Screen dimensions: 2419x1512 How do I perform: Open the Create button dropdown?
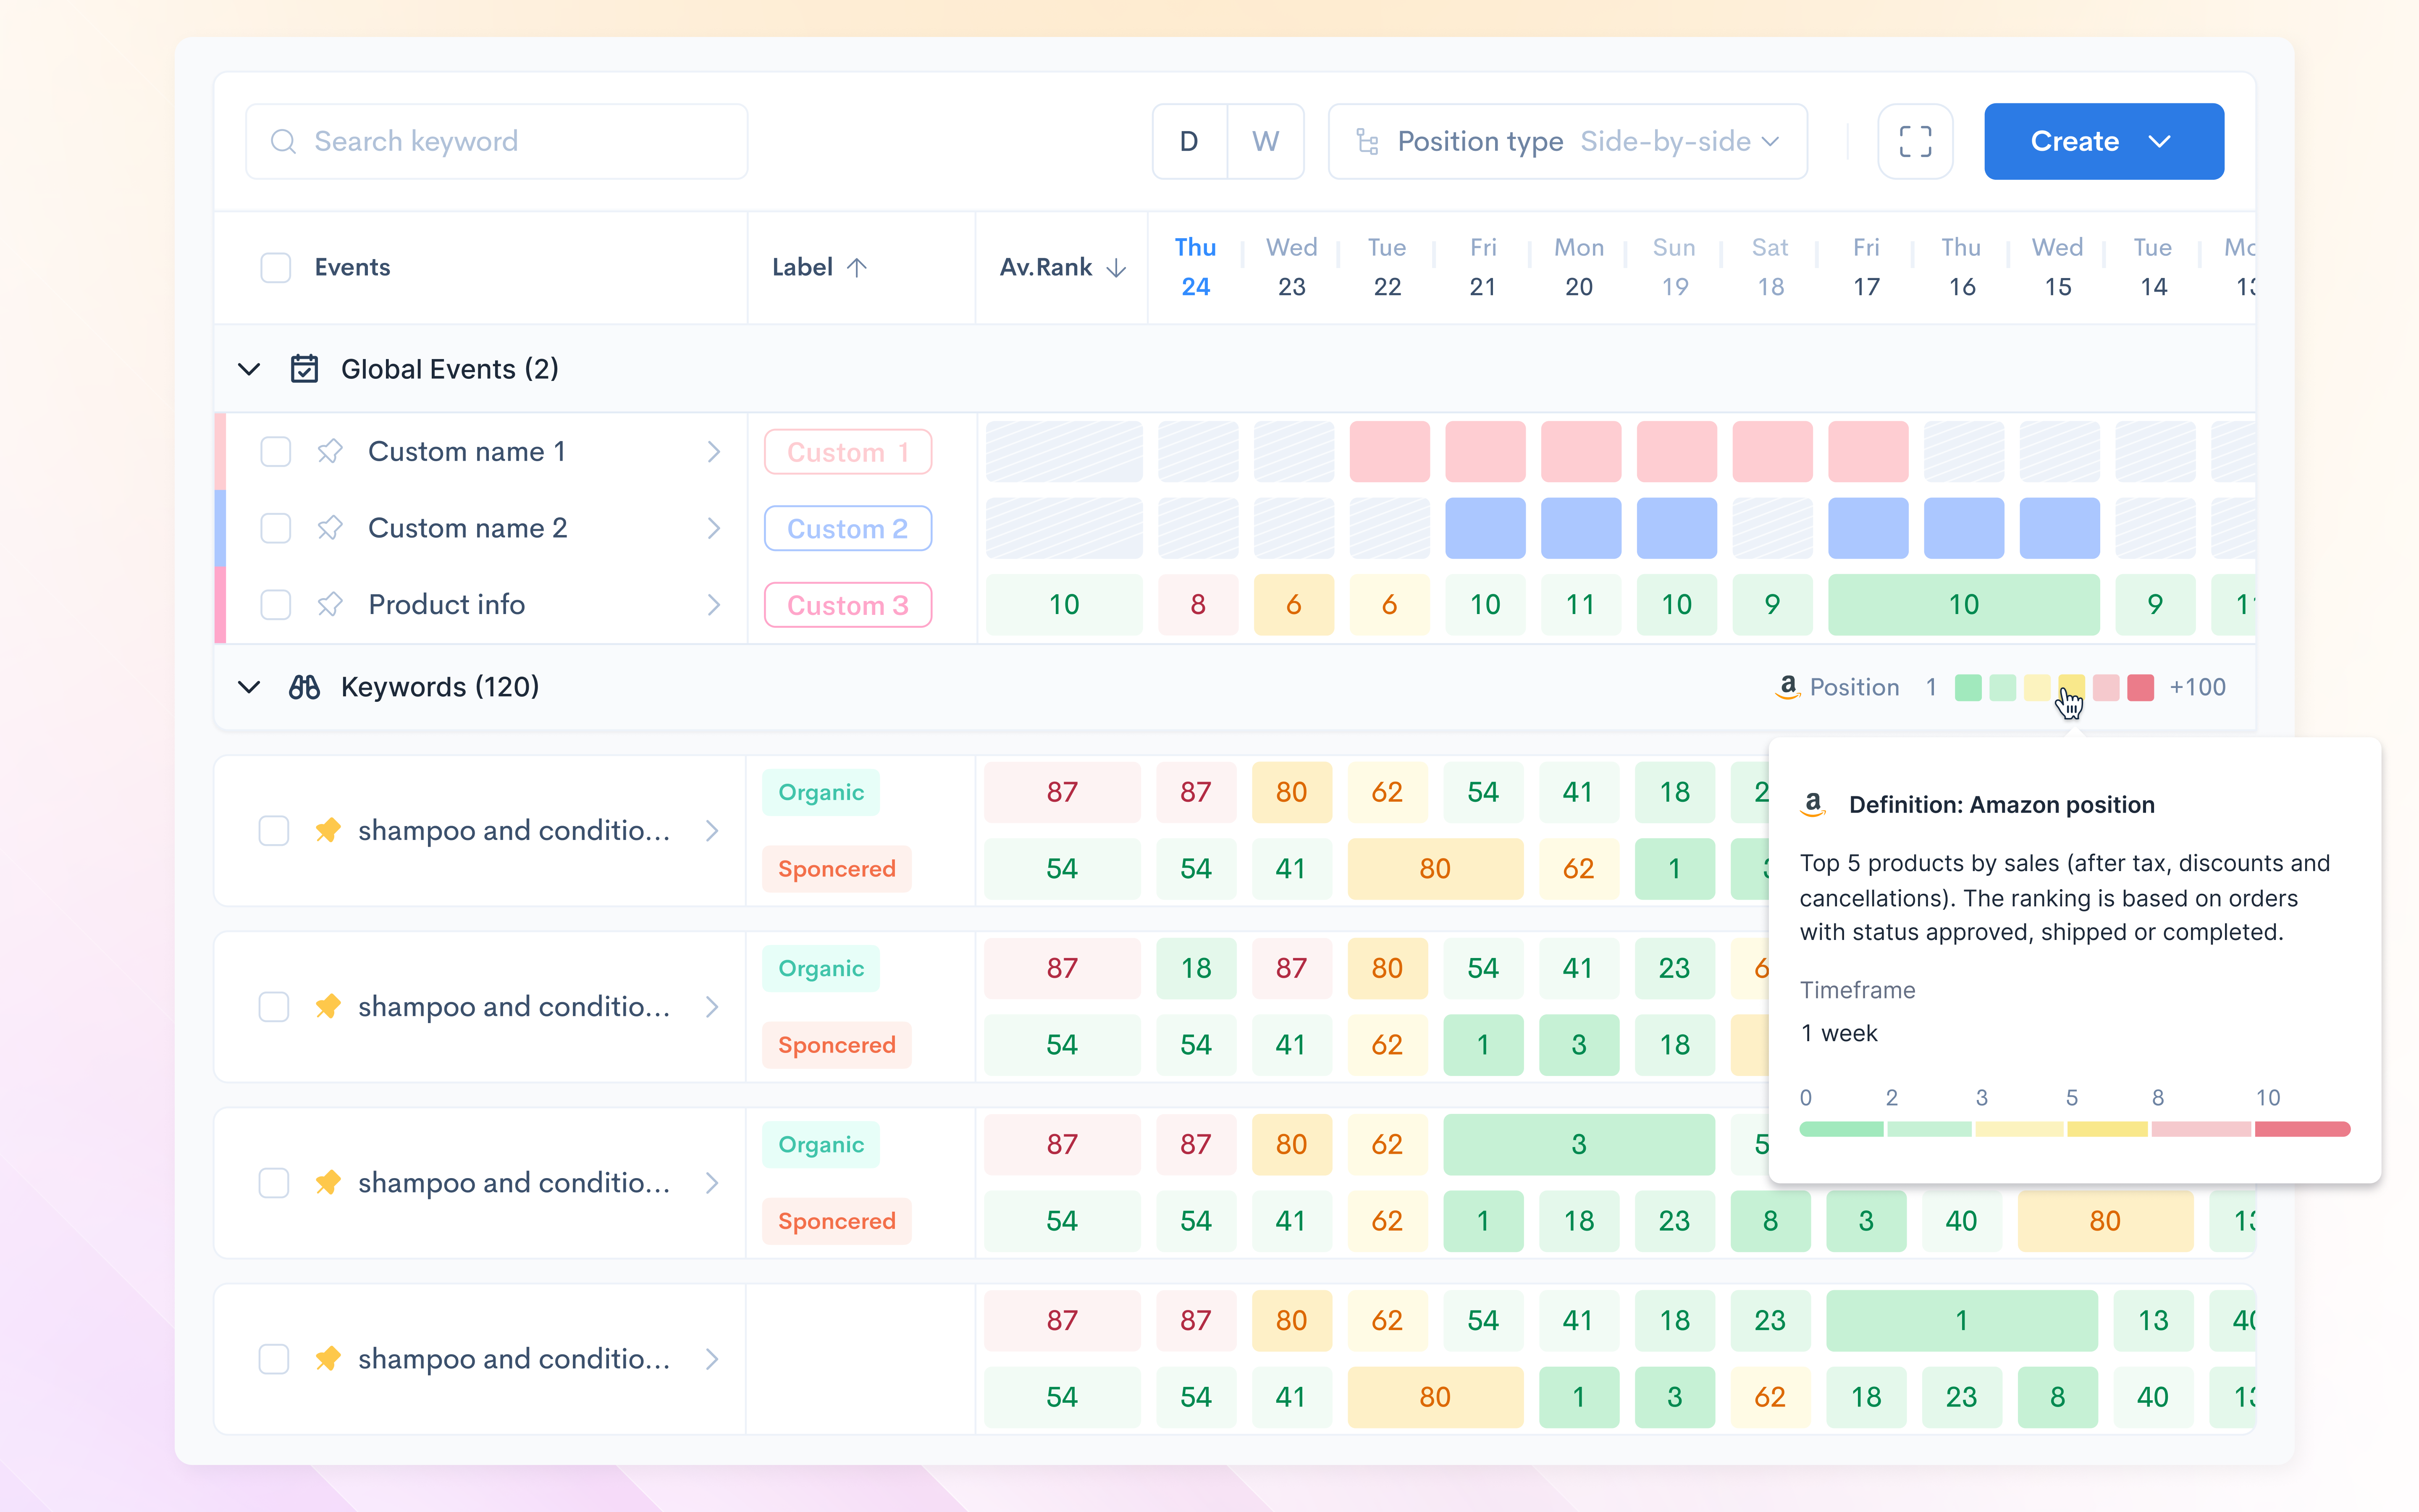point(2104,141)
